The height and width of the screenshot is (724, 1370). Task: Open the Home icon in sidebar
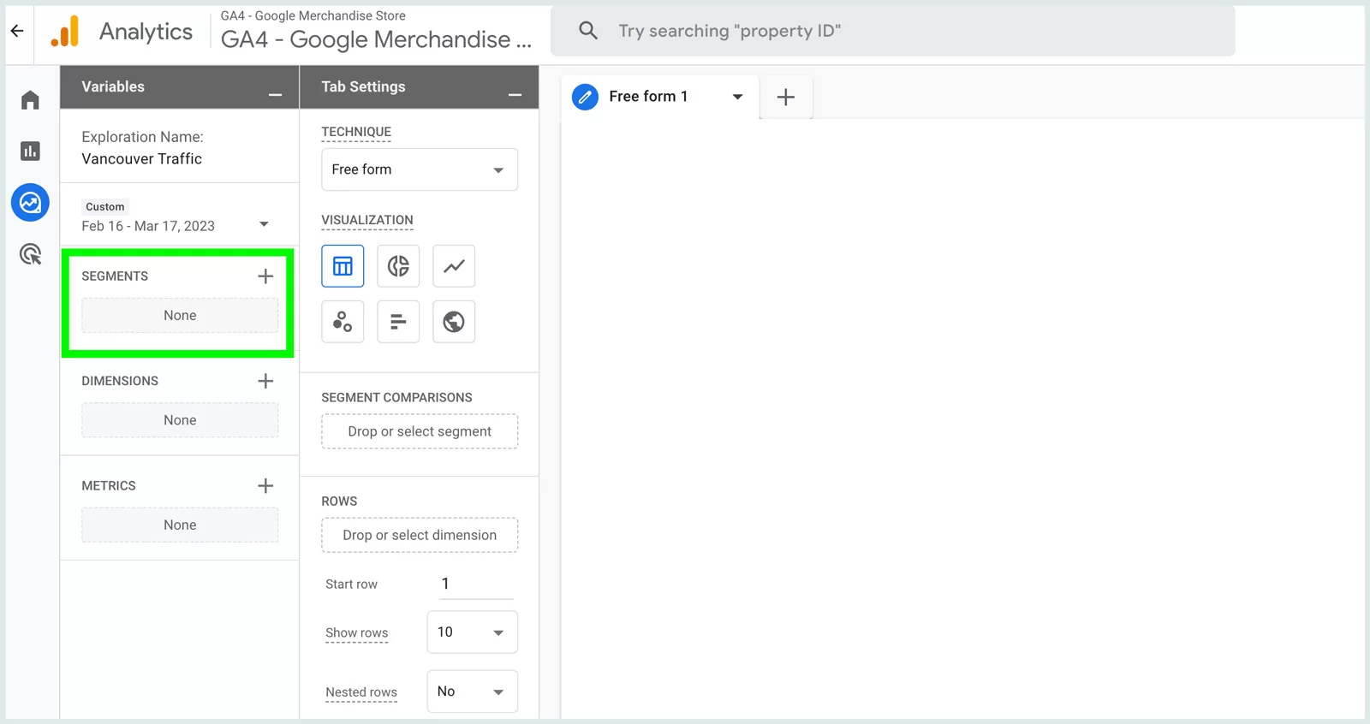(x=30, y=100)
